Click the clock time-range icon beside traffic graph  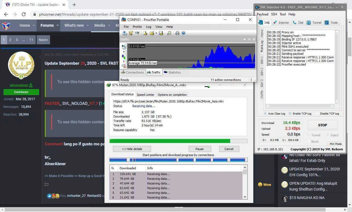pos(124,47)
